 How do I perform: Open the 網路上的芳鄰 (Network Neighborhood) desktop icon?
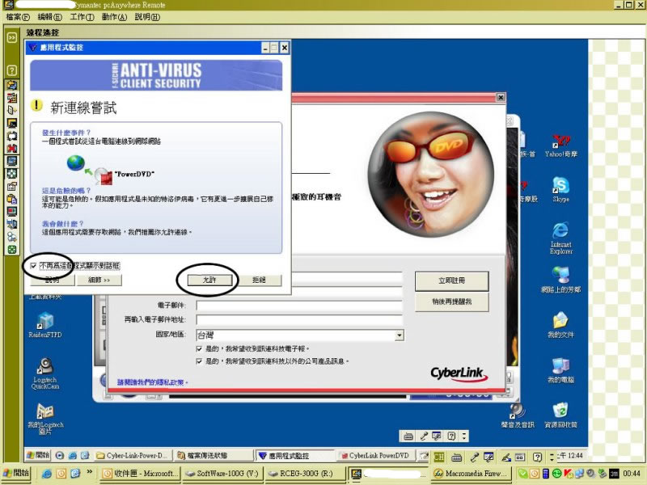560,280
